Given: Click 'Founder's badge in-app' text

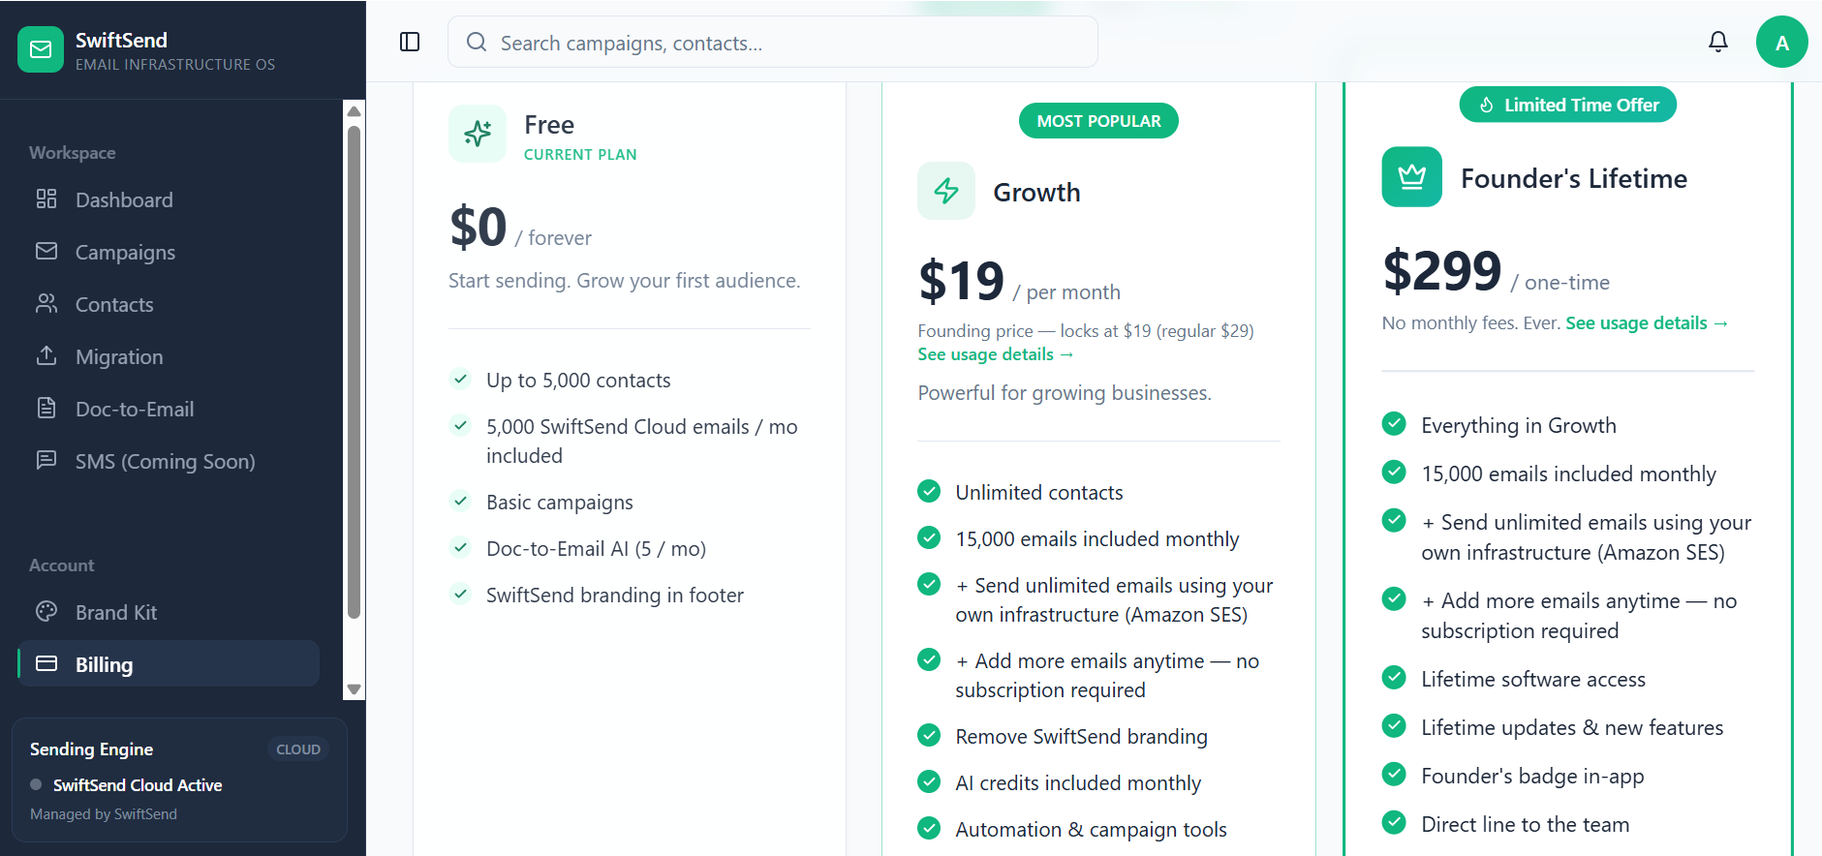Looking at the screenshot, I should pos(1532,777).
